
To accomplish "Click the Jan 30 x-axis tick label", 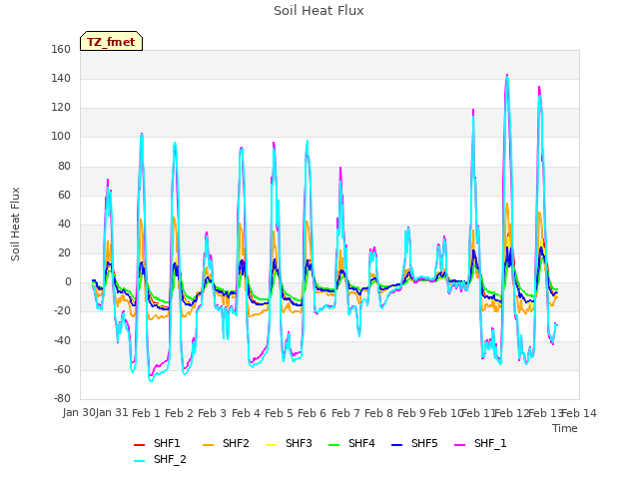I will tap(79, 412).
